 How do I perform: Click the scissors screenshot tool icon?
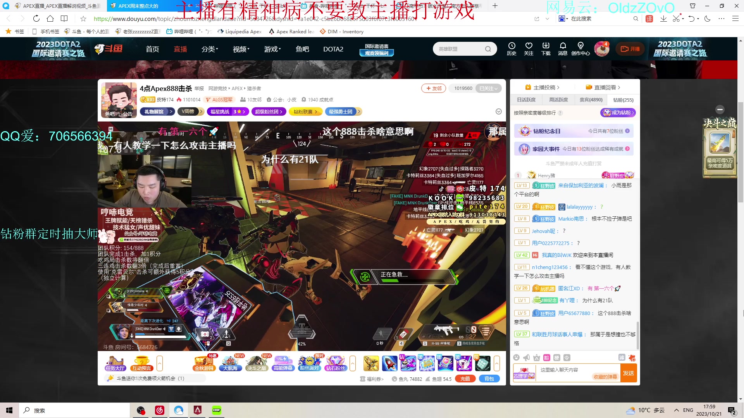coord(676,19)
